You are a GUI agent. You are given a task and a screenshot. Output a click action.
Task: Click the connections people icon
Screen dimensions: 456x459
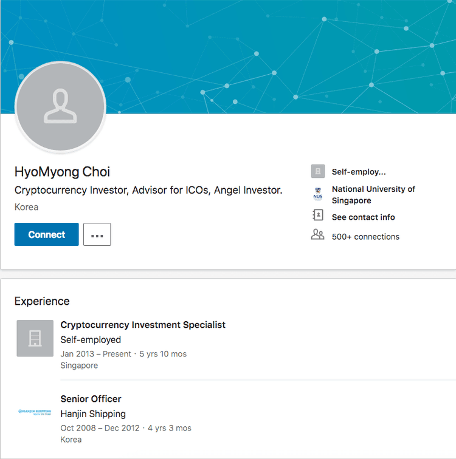pyautogui.click(x=317, y=236)
